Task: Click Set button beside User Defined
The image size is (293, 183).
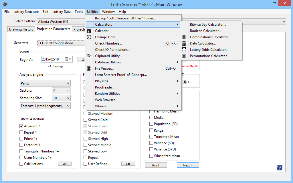Action: 128,164
